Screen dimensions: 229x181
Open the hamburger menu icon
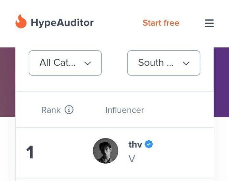[x=209, y=23]
